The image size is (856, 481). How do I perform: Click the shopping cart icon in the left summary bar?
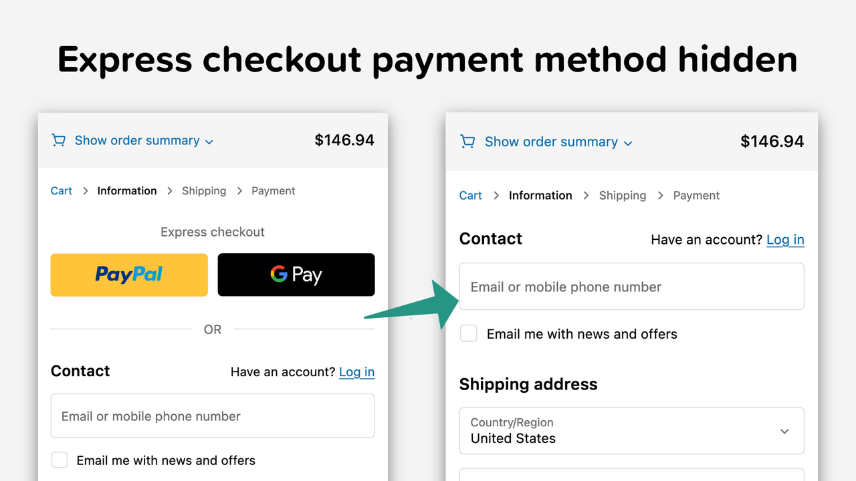pos(58,140)
